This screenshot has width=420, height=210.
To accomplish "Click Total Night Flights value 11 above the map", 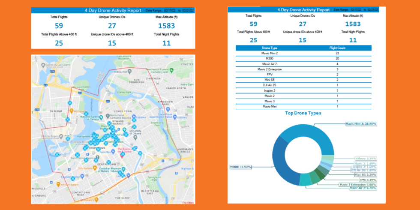I will click(x=166, y=43).
